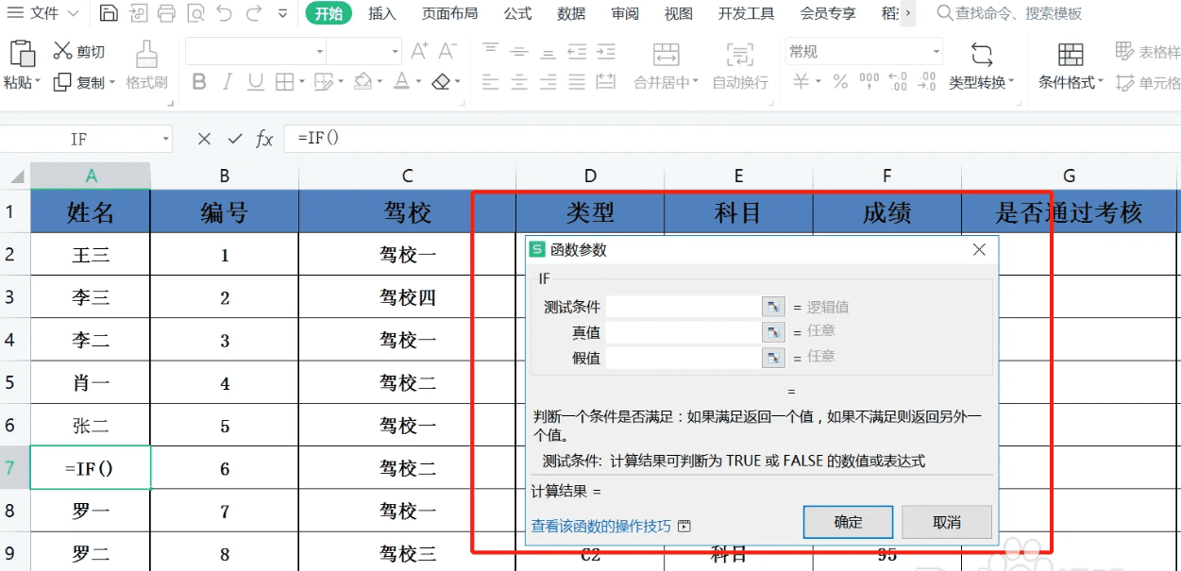The image size is (1181, 571).
Task: Toggle underline formatting
Action: 254,83
